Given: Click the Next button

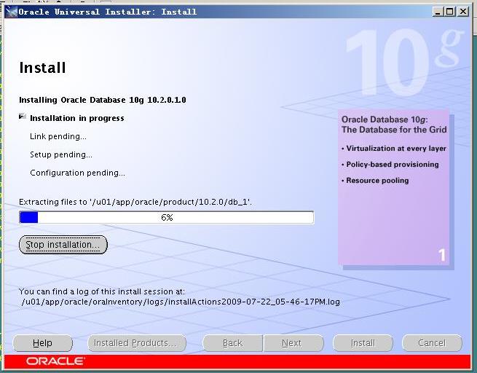Looking at the screenshot, I should (293, 343).
